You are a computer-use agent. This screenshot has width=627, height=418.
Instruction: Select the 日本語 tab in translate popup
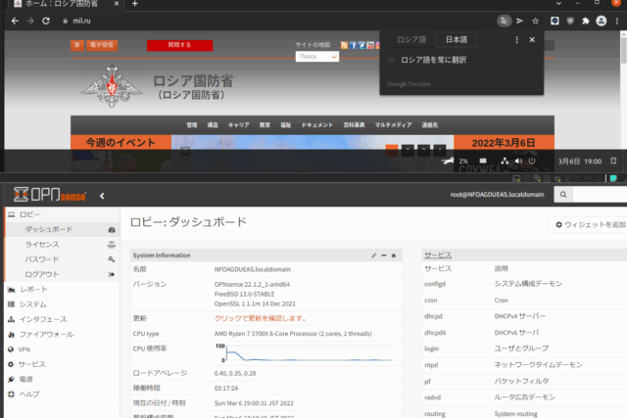(x=457, y=39)
